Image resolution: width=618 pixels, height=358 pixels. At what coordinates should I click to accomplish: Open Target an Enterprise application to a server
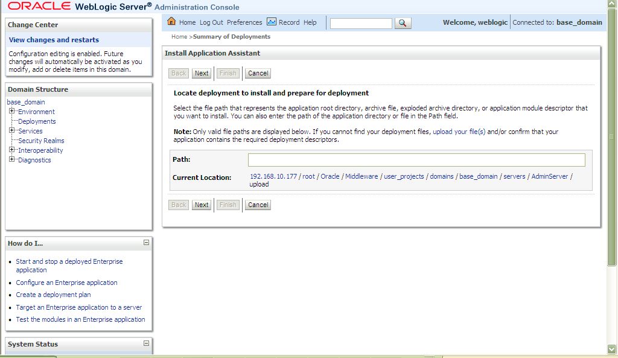79,307
